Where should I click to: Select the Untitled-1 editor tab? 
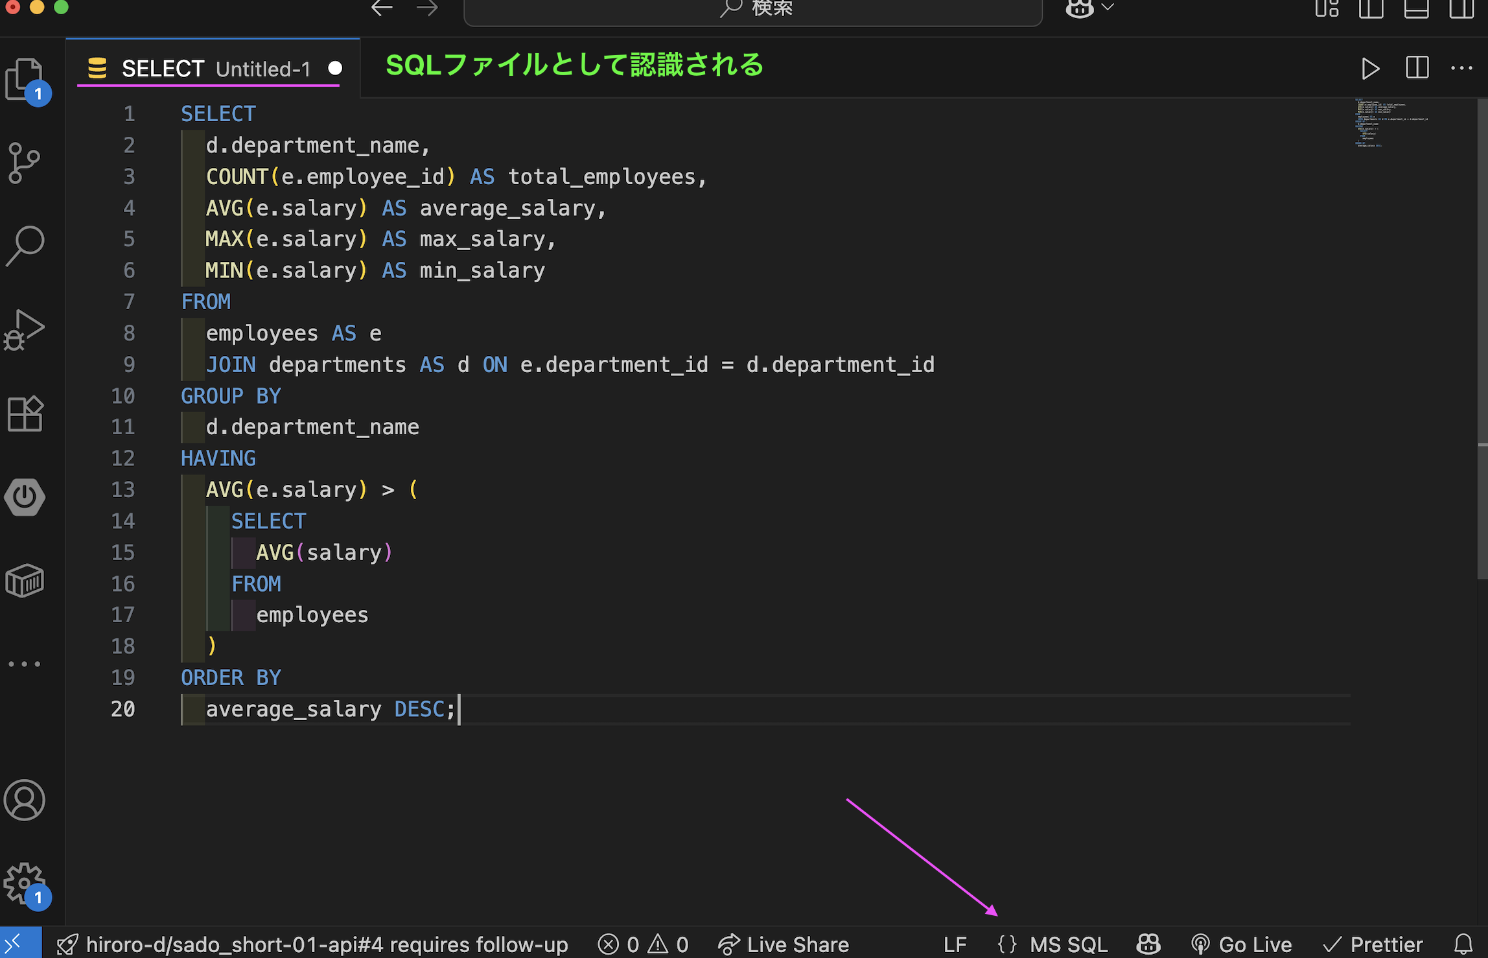pos(214,68)
